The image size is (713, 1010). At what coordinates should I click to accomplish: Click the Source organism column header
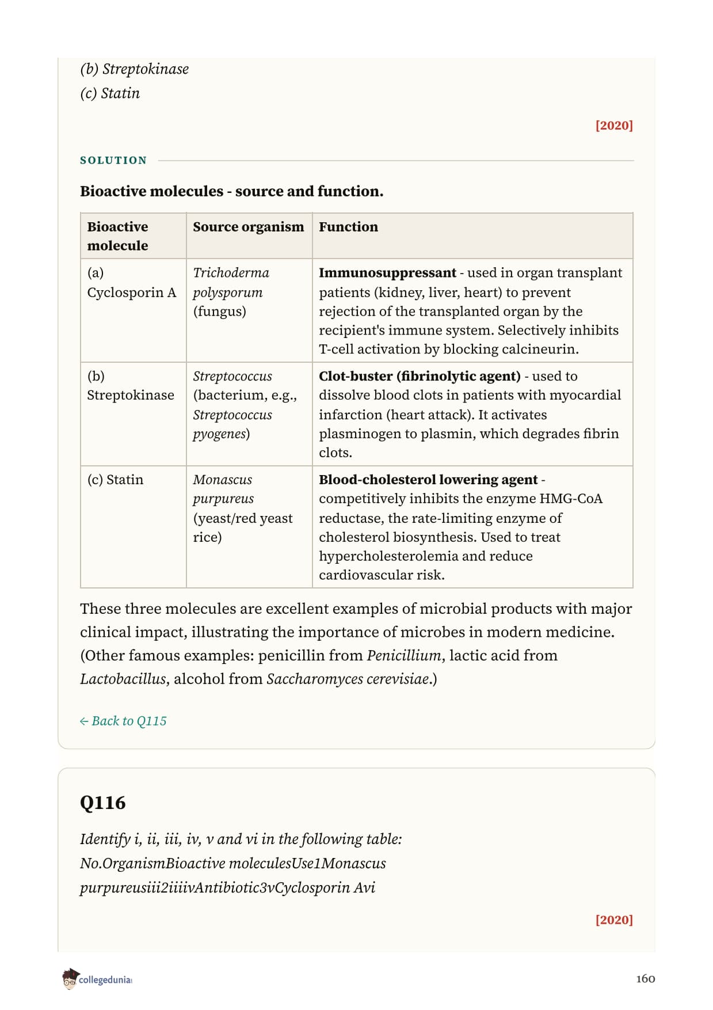pyautogui.click(x=249, y=236)
